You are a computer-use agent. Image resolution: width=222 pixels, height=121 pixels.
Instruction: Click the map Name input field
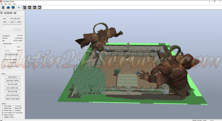15,19
